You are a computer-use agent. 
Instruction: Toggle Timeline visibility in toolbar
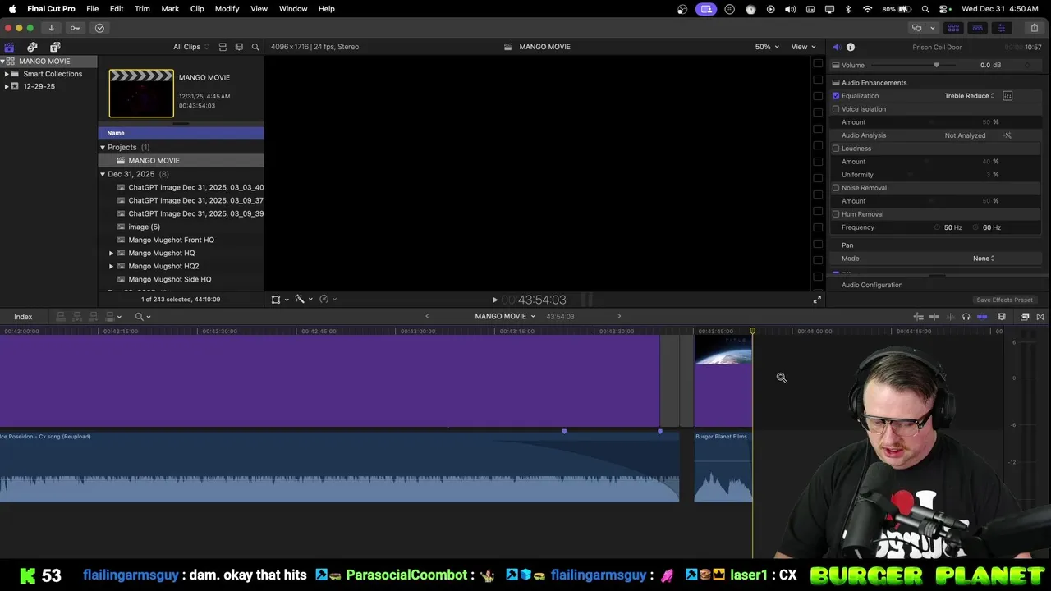click(977, 28)
